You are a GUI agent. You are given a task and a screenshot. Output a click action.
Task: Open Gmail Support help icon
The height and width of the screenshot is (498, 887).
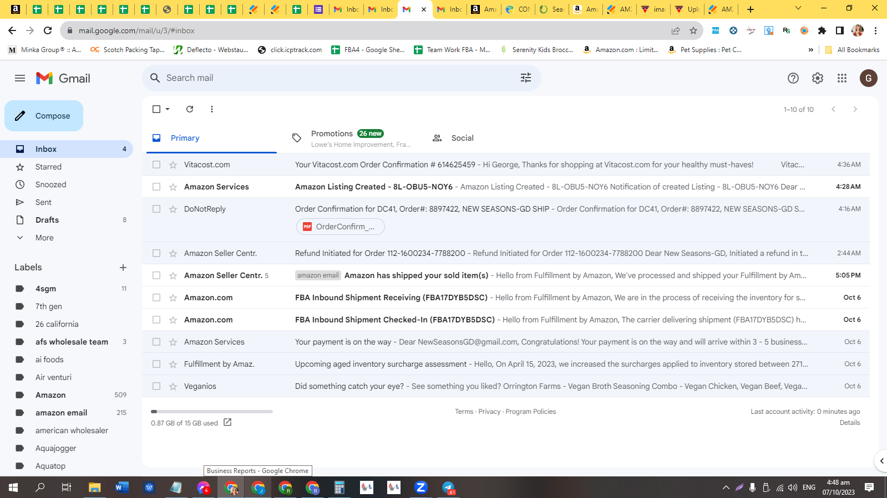click(x=793, y=78)
